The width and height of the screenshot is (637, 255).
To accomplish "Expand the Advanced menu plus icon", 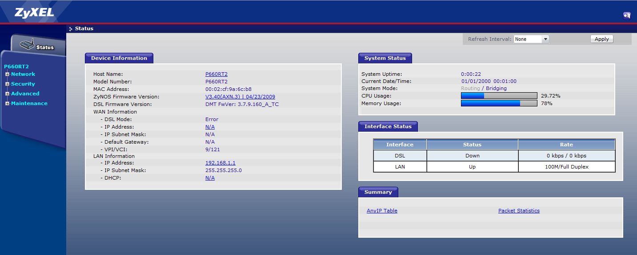I will (7, 94).
